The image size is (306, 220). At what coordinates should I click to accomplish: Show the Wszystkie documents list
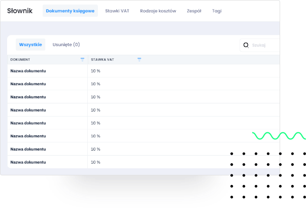pyautogui.click(x=30, y=45)
